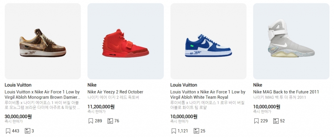The width and height of the screenshot is (334, 138).
Task: Open Nike Air Yeezy 2 Red October title
Action: coord(115,92)
